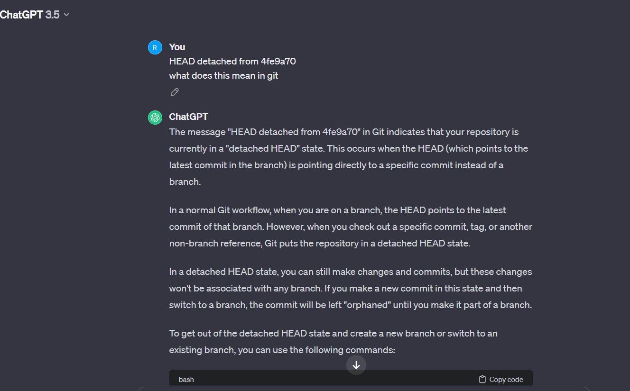Click the green ChatGPT logo avatar
Image resolution: width=630 pixels, height=391 pixels.
click(x=155, y=117)
